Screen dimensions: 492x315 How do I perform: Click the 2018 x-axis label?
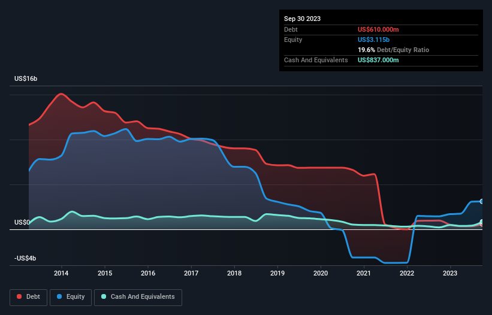click(x=234, y=273)
